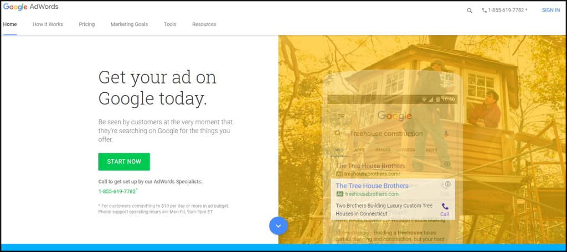Click the magnifier icon in mockup search bar
This screenshot has width=567, height=252.
[338, 134]
